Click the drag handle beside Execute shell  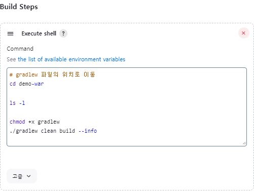[x=10, y=33]
